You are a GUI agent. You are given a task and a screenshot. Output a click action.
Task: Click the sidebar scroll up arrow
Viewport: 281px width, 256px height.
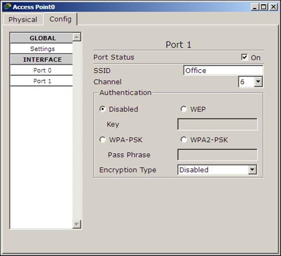pos(77,37)
